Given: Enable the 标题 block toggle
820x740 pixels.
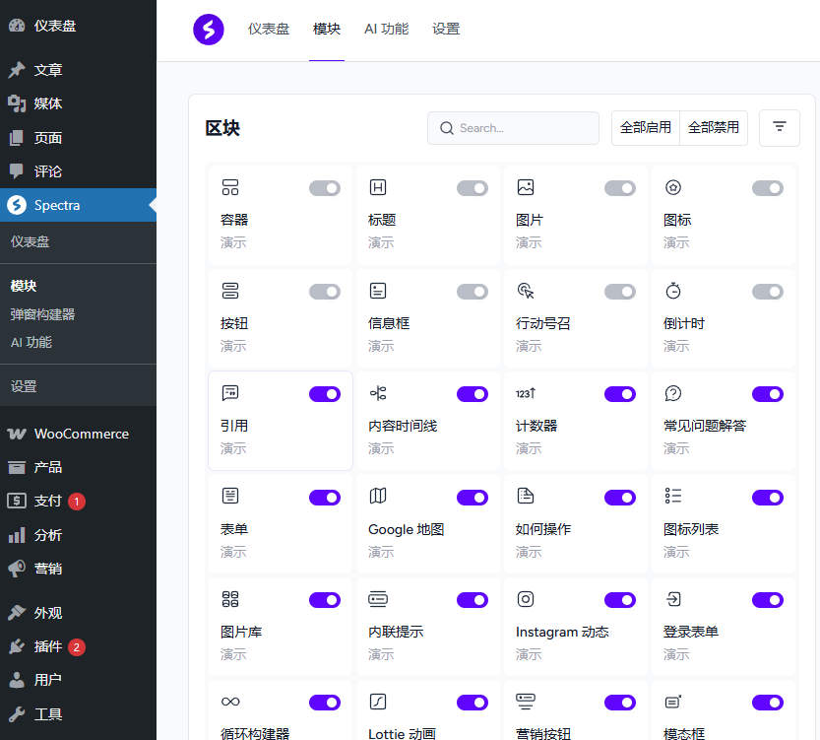Looking at the screenshot, I should point(473,188).
